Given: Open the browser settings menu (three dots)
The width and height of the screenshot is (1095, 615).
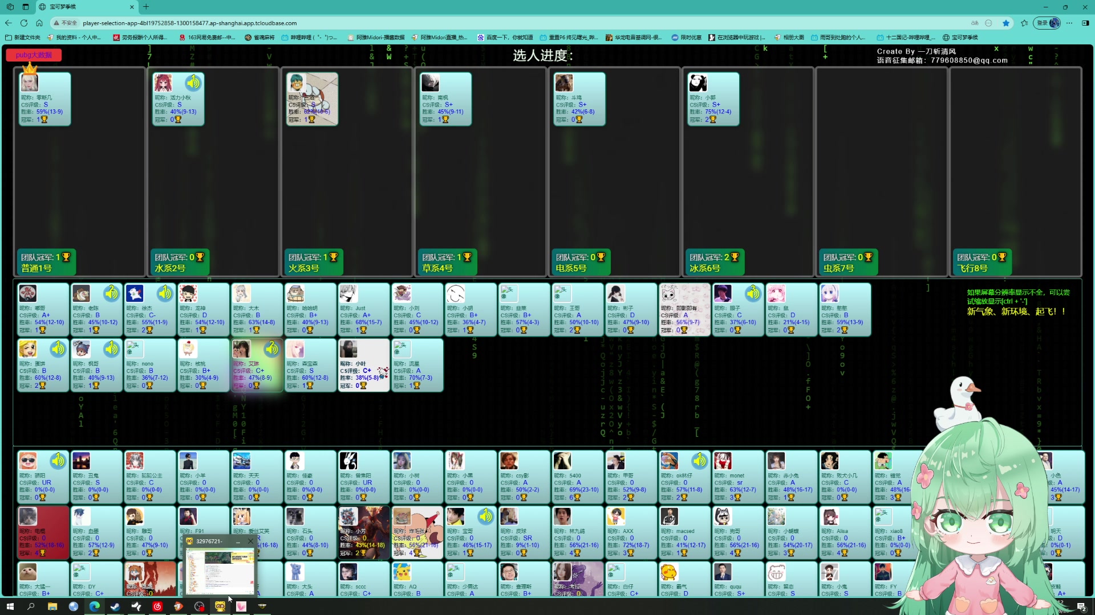Looking at the screenshot, I should tap(1069, 23).
